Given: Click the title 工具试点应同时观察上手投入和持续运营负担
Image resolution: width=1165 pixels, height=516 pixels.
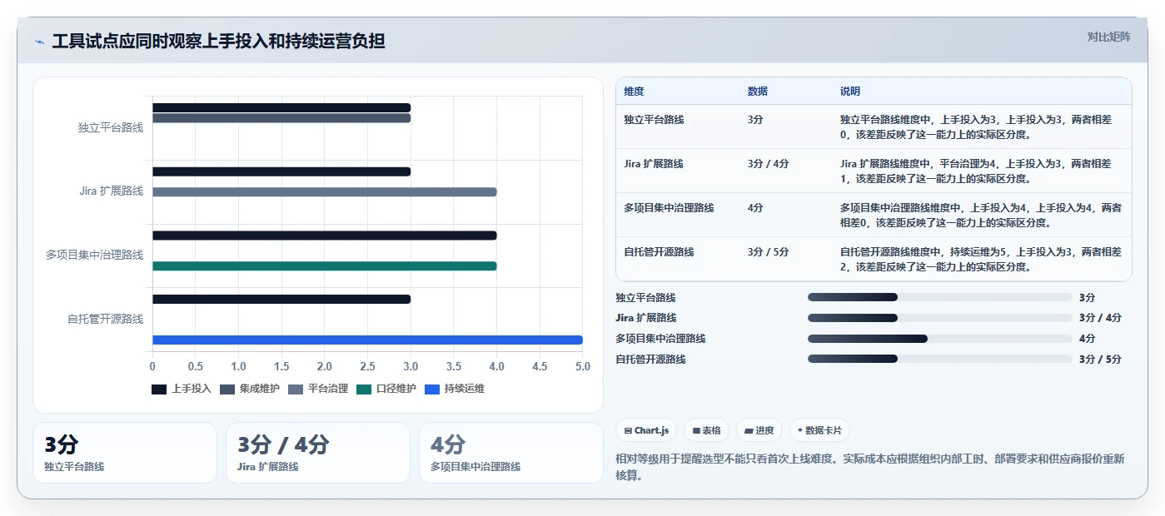Looking at the screenshot, I should (x=218, y=42).
